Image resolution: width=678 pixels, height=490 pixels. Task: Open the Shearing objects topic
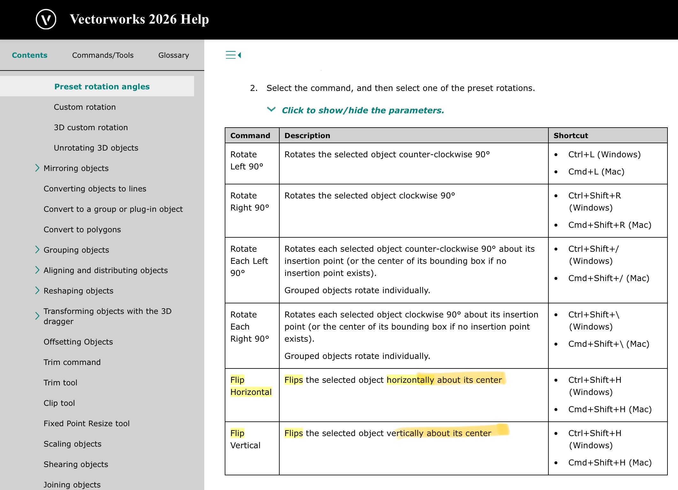click(76, 464)
